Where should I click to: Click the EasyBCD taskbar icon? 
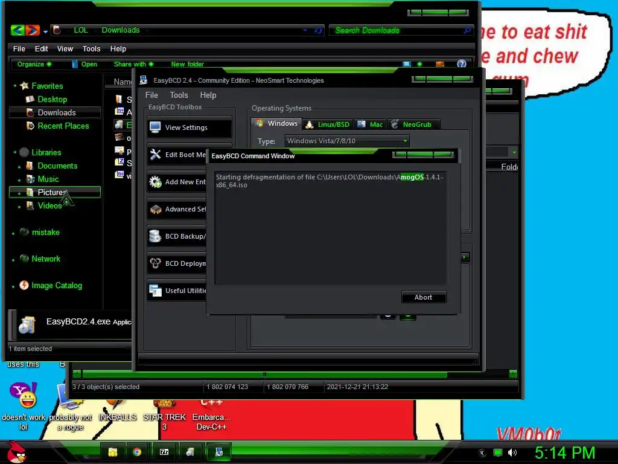(x=218, y=452)
